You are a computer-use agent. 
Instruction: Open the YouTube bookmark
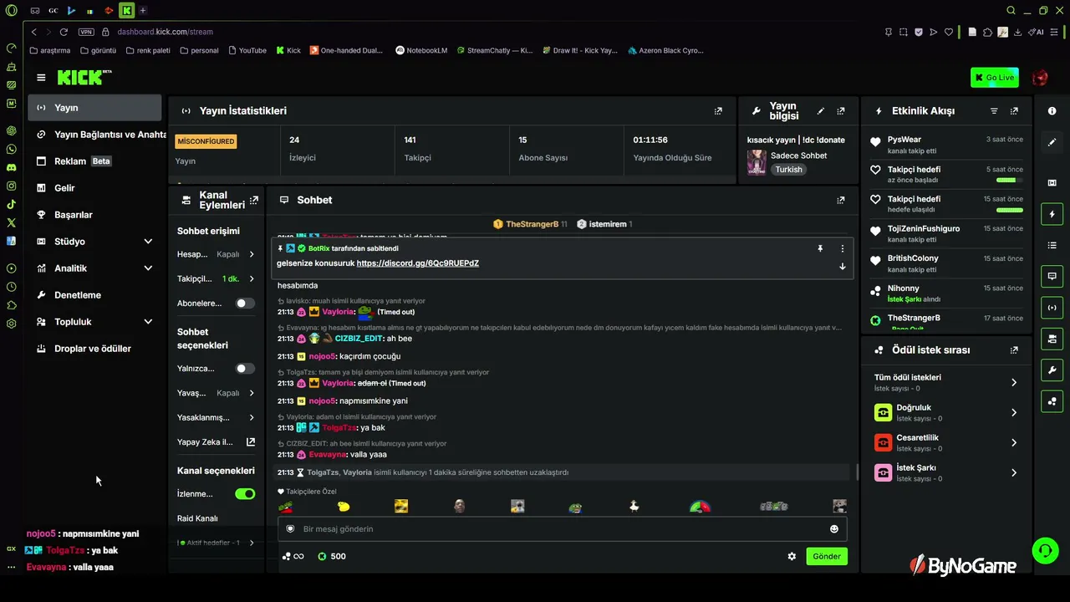[247, 50]
